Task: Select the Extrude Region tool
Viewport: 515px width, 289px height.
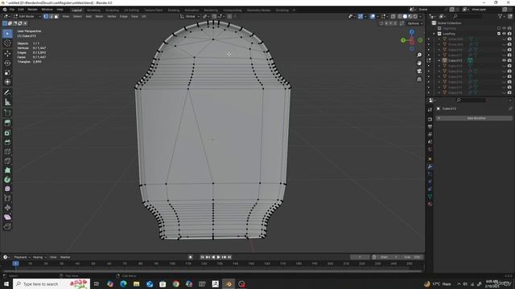Action: (x=7, y=123)
